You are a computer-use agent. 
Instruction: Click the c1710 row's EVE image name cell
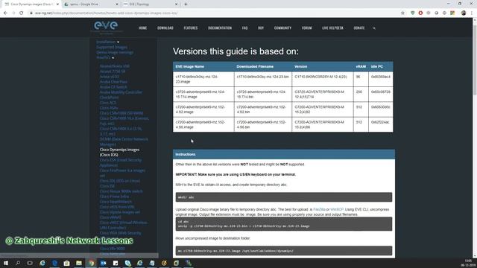click(203, 80)
